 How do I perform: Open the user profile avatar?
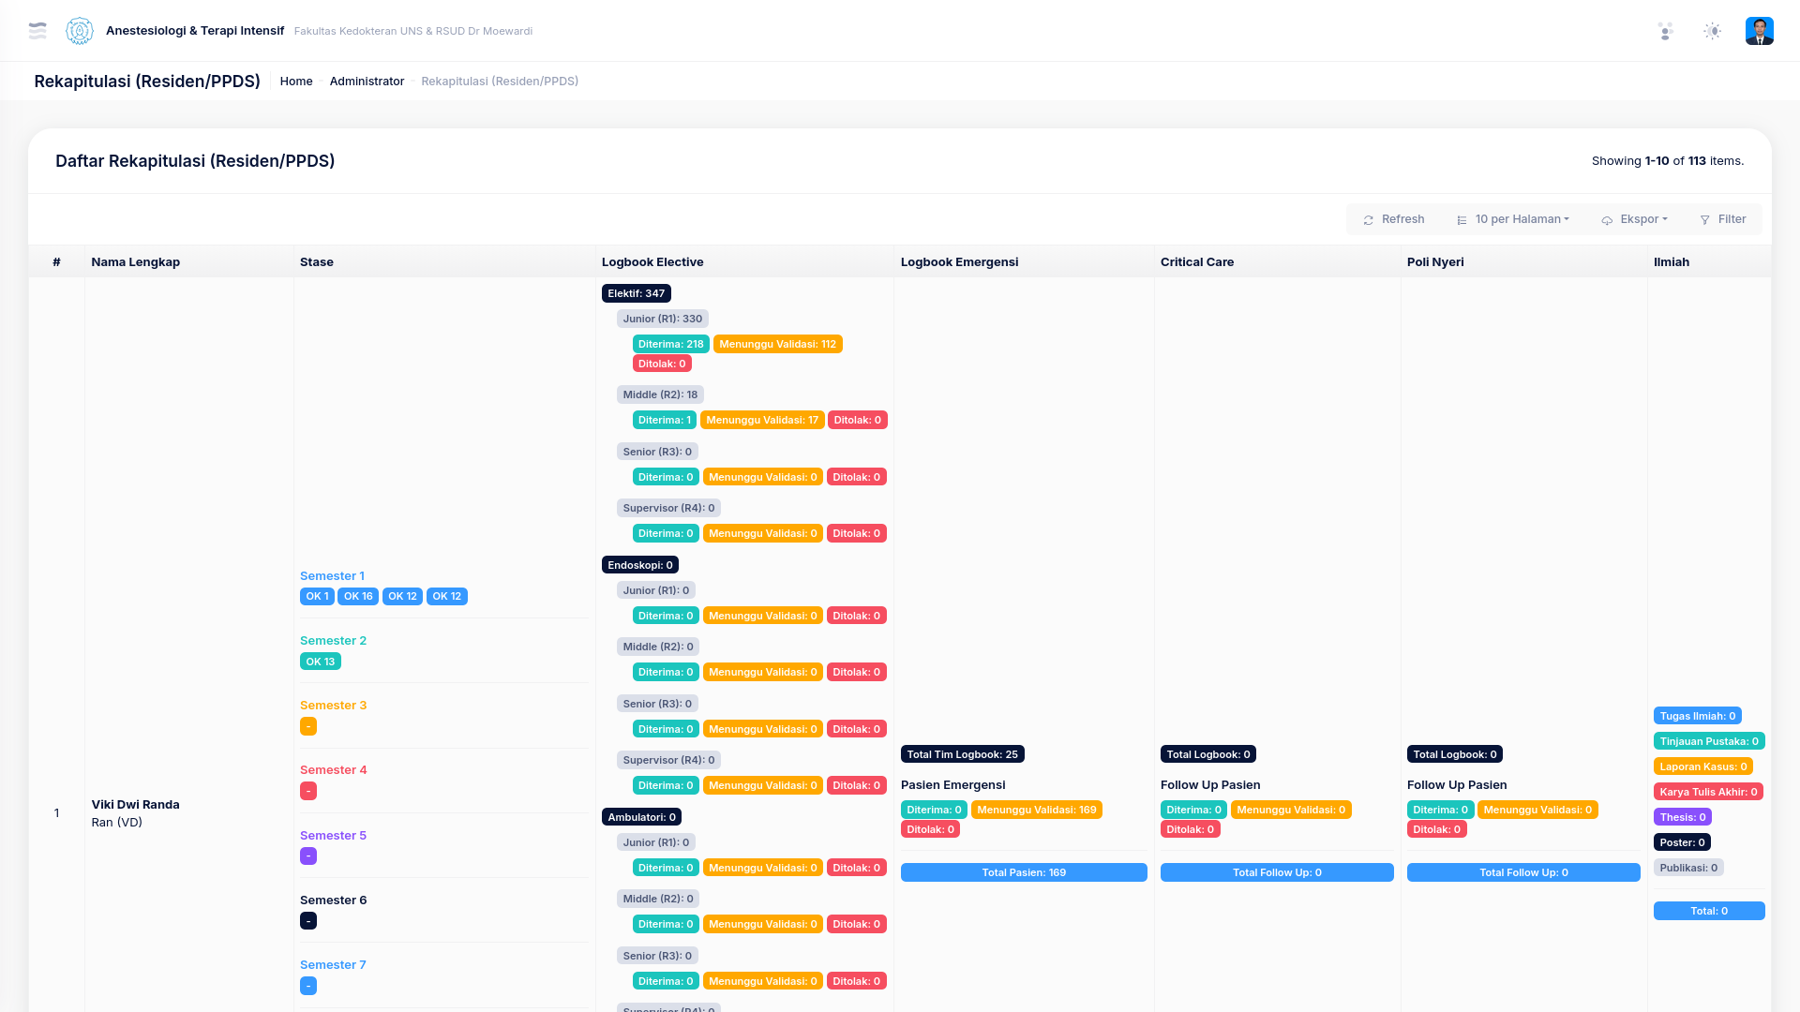click(1760, 31)
